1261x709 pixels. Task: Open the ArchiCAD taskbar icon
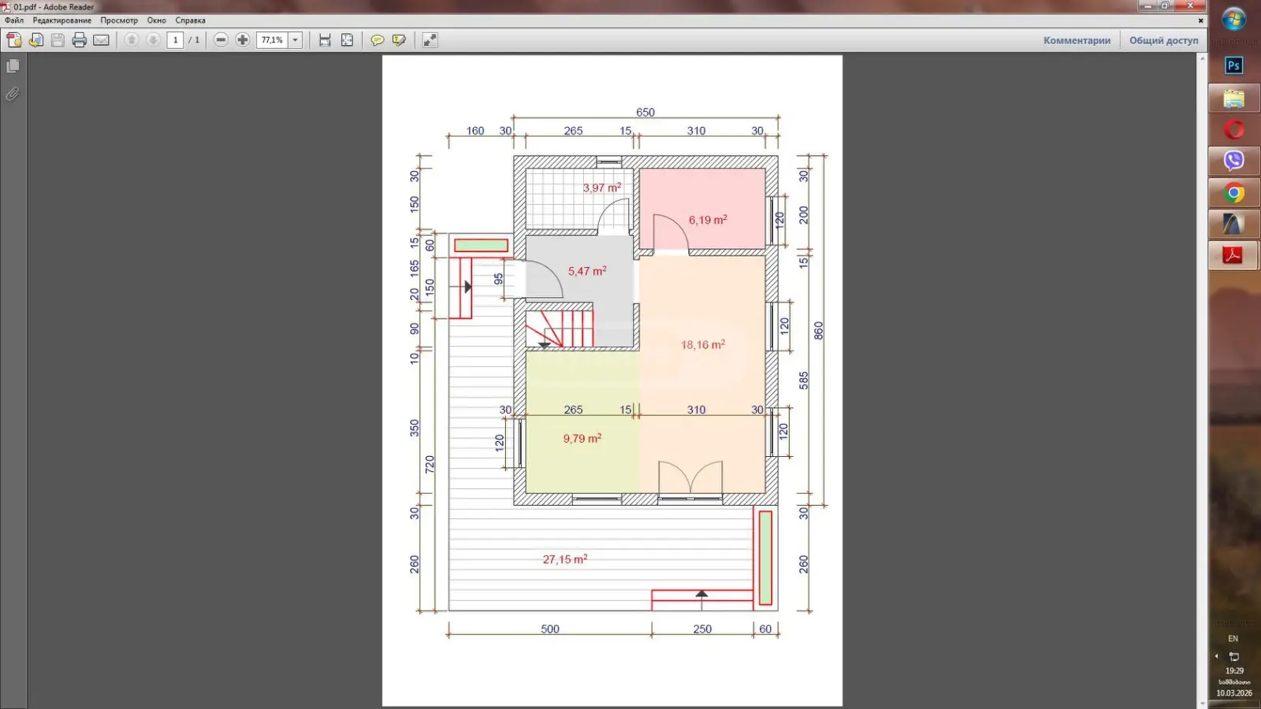pyautogui.click(x=1234, y=225)
